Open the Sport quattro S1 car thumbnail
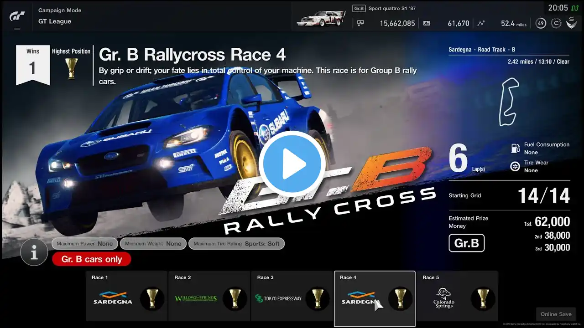 click(321, 18)
